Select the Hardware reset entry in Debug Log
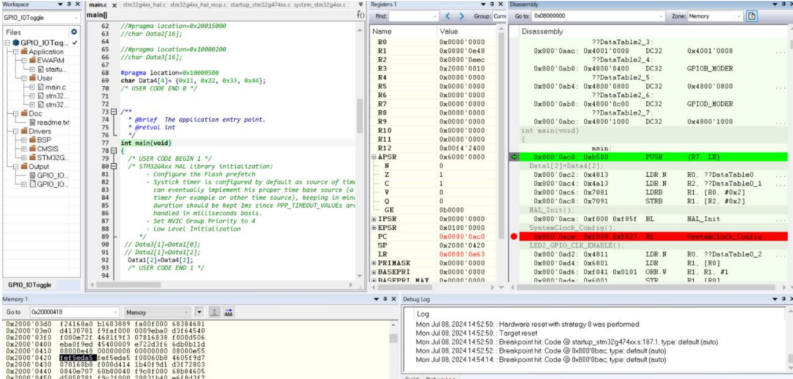Viewport: 793px width, 379px height. click(527, 324)
